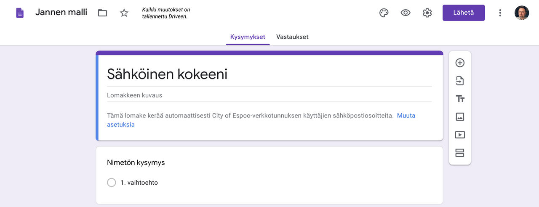Insert an image using the sidebar icon
The height and width of the screenshot is (207, 539).
[x=460, y=117]
